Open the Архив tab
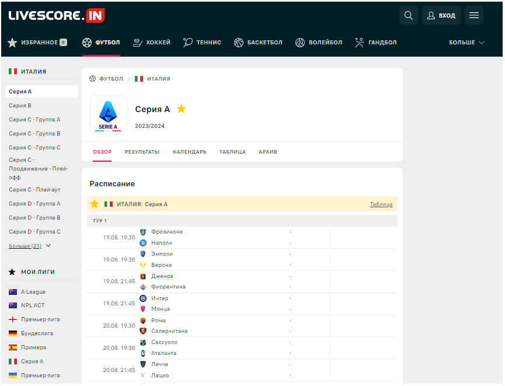The height and width of the screenshot is (386, 505). tap(268, 152)
